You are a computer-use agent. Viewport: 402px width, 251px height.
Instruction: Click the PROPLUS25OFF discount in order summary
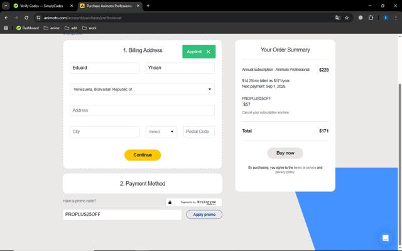click(256, 99)
